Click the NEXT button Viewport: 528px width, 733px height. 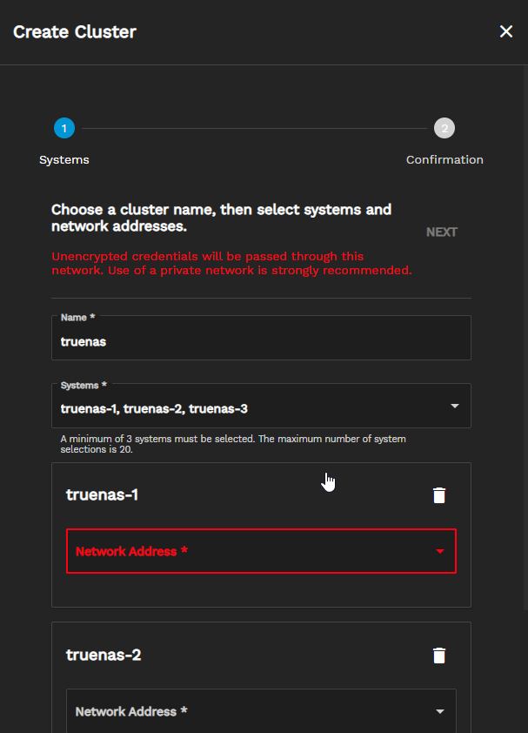coord(442,232)
